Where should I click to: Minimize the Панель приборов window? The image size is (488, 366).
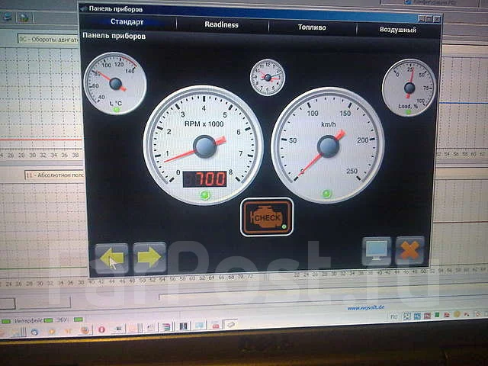tap(422, 18)
